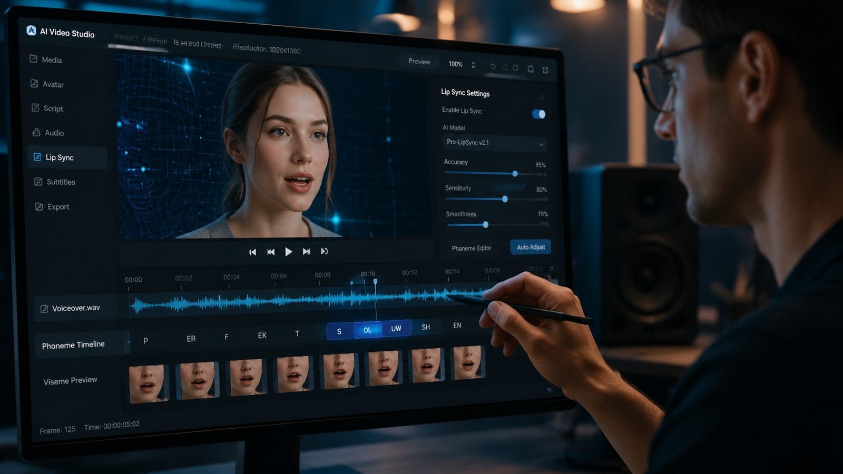Click the 80% Sensitivity value
Image resolution: width=843 pixels, height=474 pixels.
pos(542,190)
